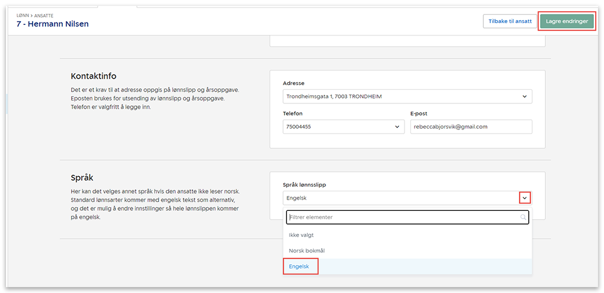Save changes with Lagre endringer button

coord(567,21)
